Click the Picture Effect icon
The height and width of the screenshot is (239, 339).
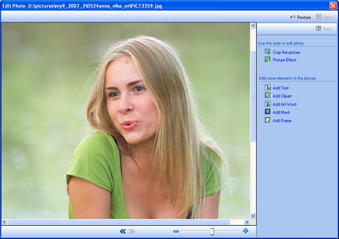tap(268, 59)
